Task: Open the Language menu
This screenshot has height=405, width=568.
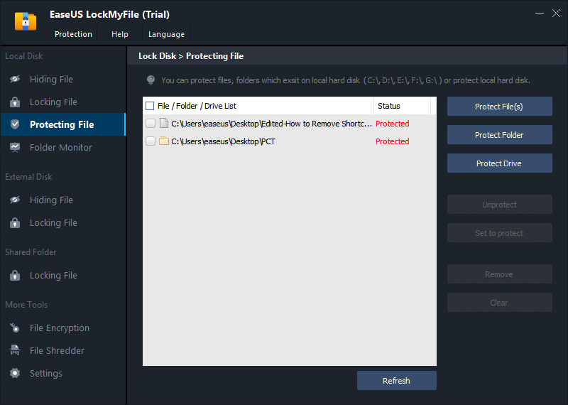Action: point(166,34)
